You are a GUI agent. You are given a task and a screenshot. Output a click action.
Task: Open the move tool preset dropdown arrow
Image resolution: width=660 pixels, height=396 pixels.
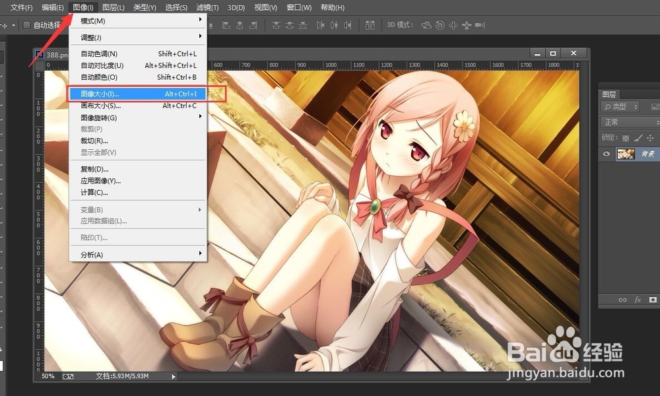click(13, 25)
